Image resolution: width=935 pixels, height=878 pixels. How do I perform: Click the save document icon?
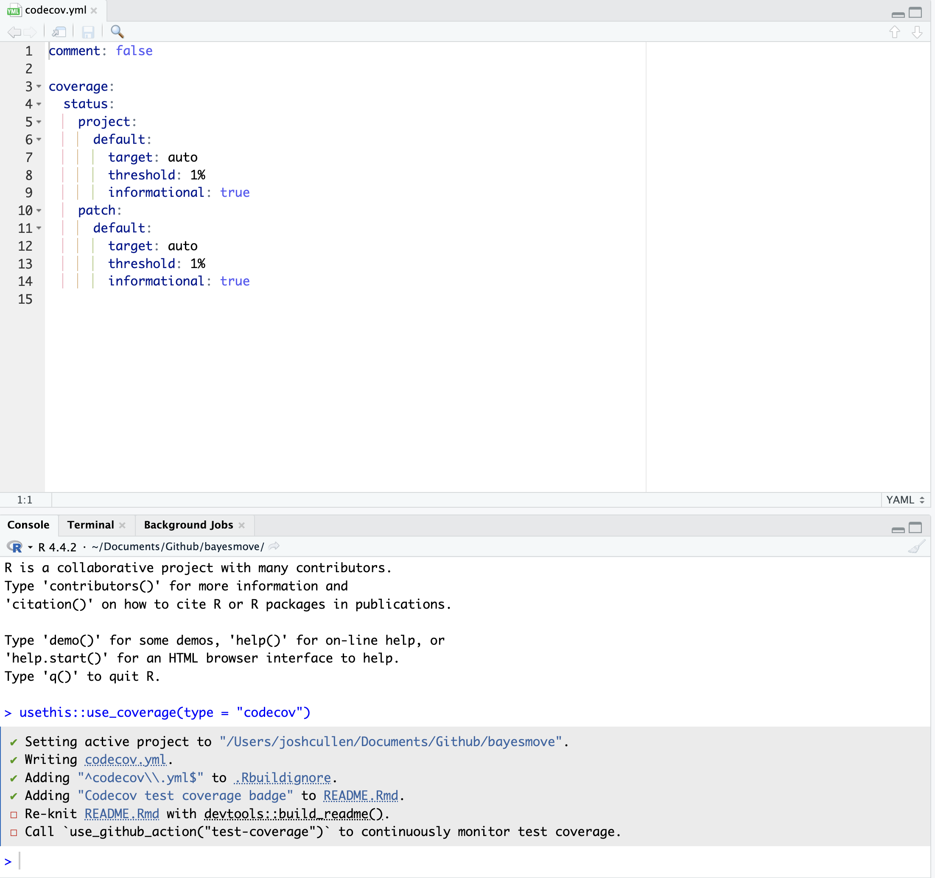88,32
